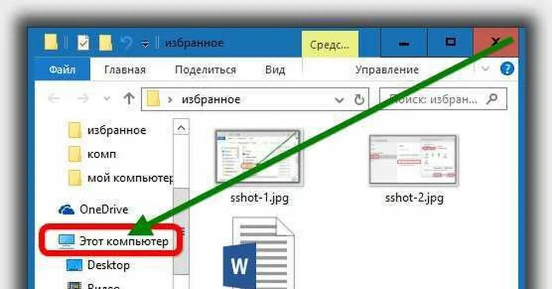Expand the address bar history dropdown
This screenshot has height=289, width=552.
click(339, 99)
